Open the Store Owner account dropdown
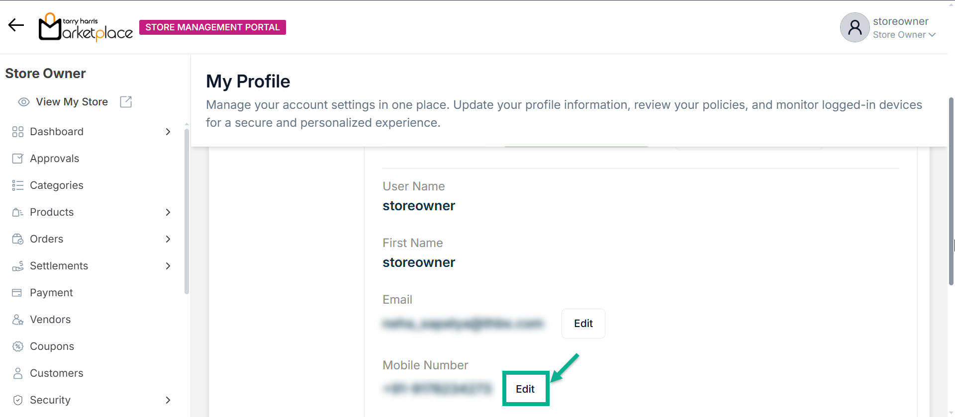The width and height of the screenshot is (955, 417). coord(904,35)
